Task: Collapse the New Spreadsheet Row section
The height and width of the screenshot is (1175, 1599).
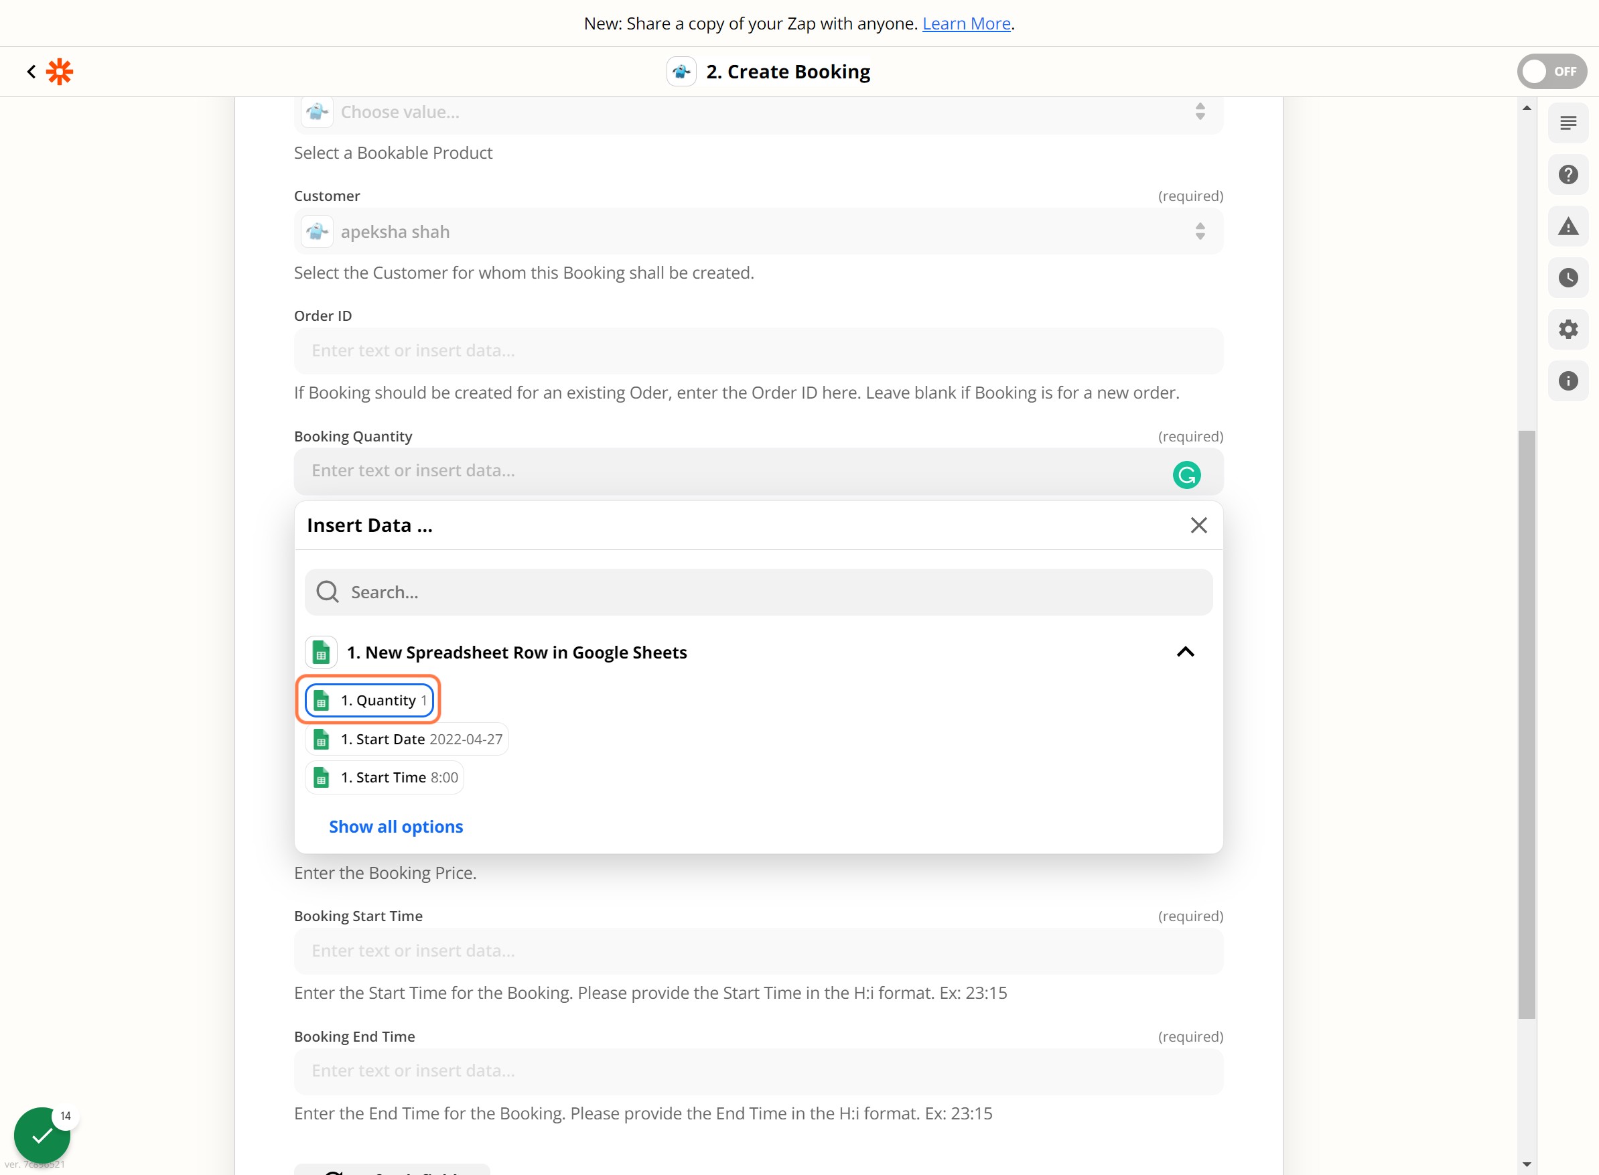Action: [x=1185, y=652]
